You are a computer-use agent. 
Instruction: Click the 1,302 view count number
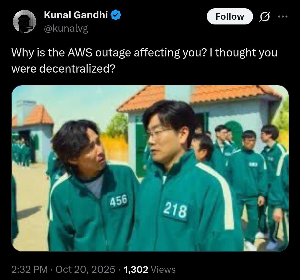coord(136,269)
